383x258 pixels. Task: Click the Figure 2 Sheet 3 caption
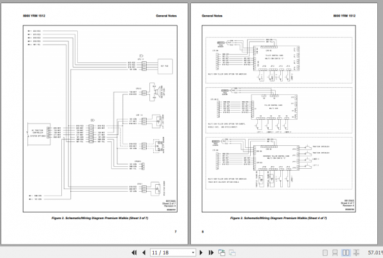pos(100,218)
